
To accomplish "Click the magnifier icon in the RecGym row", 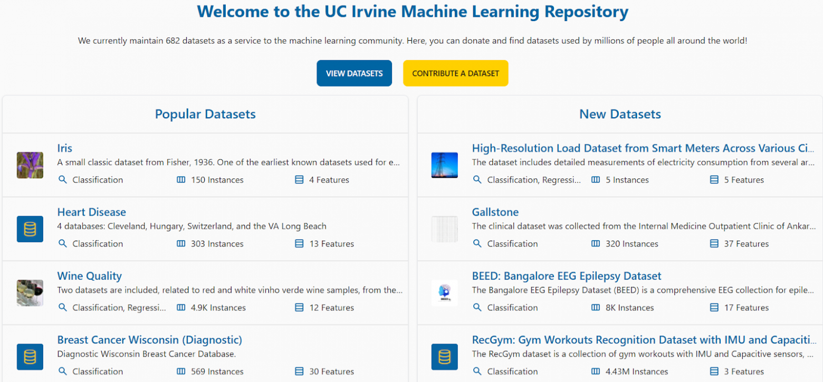I will point(477,371).
